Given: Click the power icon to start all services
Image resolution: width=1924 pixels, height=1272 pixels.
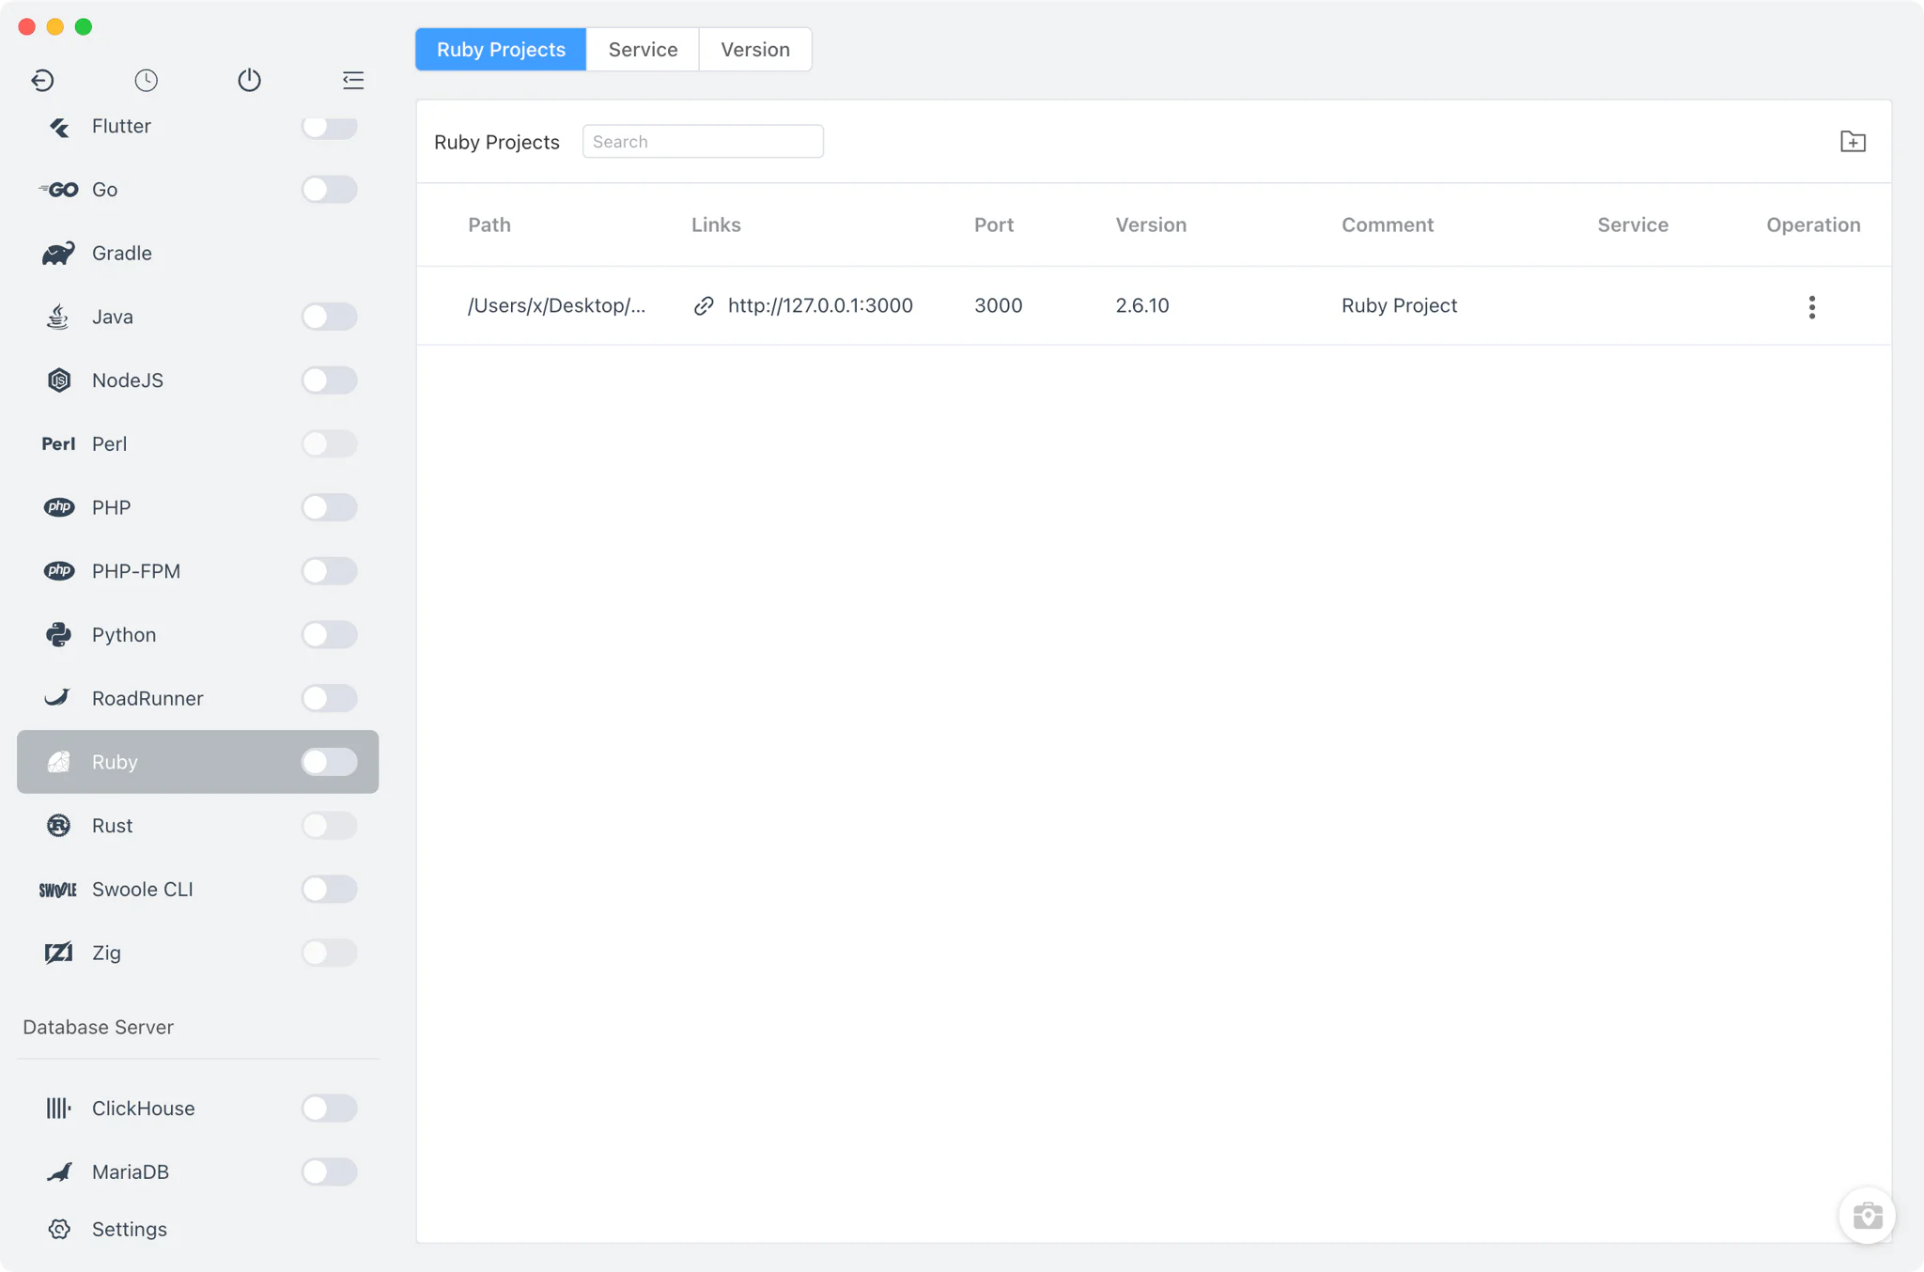Looking at the screenshot, I should point(249,80).
